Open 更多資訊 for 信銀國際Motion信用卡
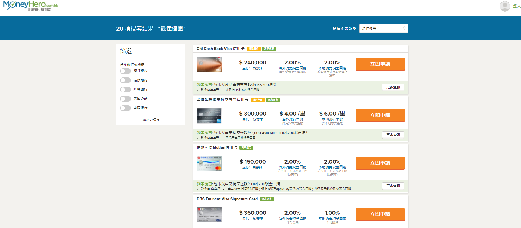This screenshot has height=228, width=521. tap(393, 186)
